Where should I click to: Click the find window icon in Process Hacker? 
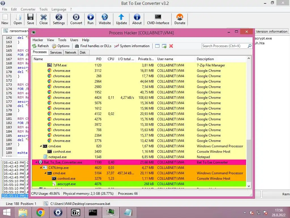[157, 46]
